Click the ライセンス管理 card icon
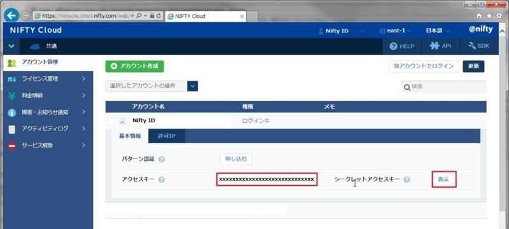This screenshot has height=229, width=509. tap(12, 80)
